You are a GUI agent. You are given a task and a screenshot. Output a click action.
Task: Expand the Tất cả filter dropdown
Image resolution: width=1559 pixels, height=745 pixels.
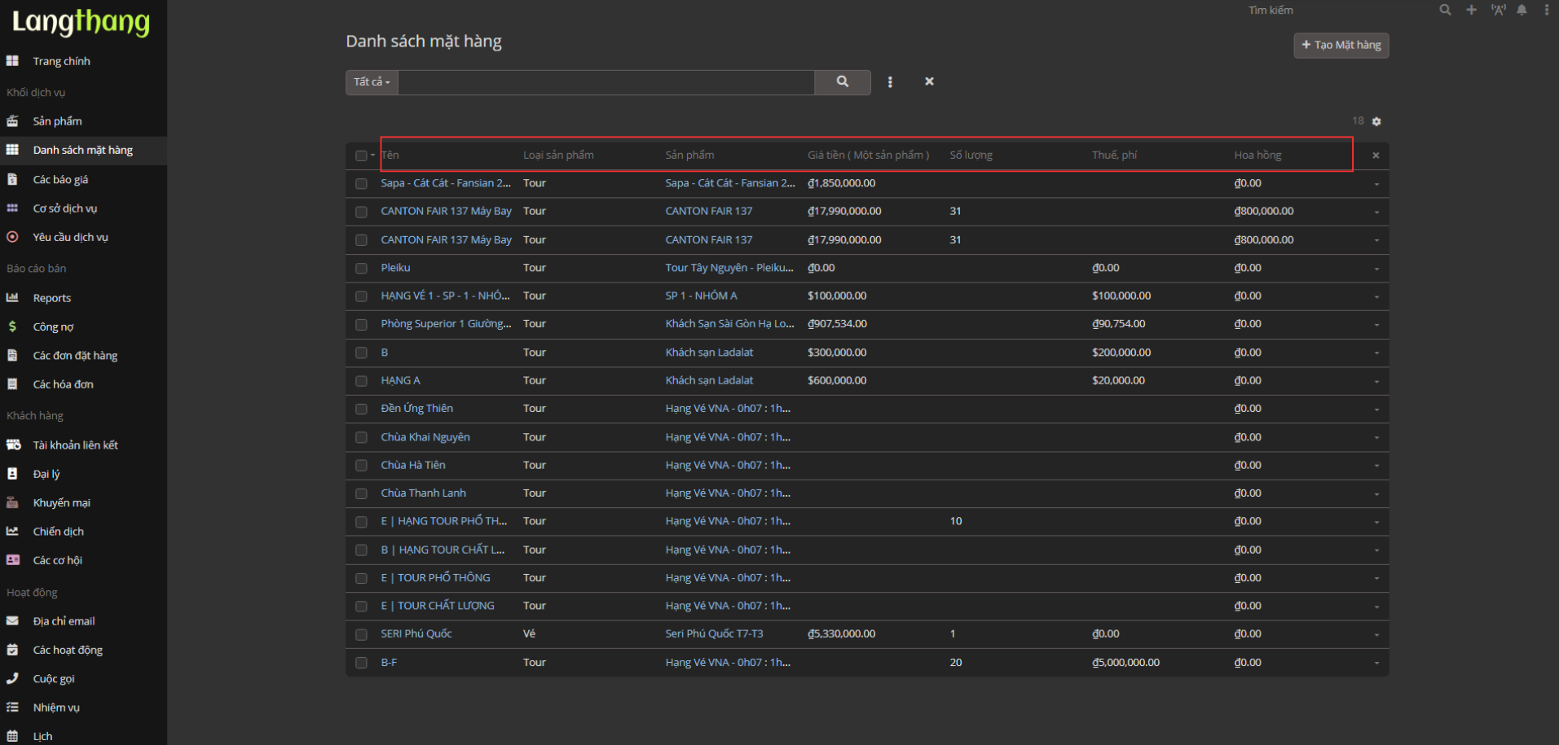[x=372, y=82]
